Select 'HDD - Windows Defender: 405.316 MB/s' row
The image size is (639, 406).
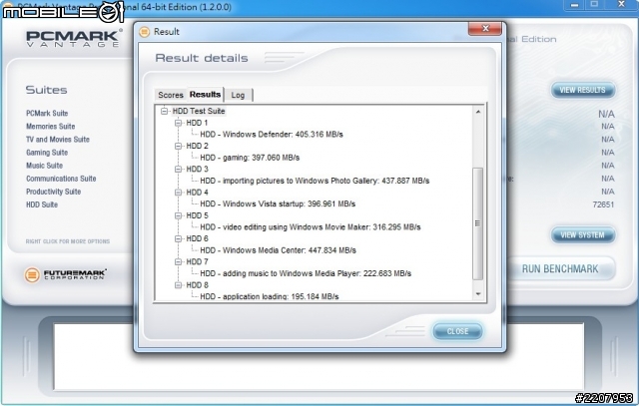coord(272,135)
